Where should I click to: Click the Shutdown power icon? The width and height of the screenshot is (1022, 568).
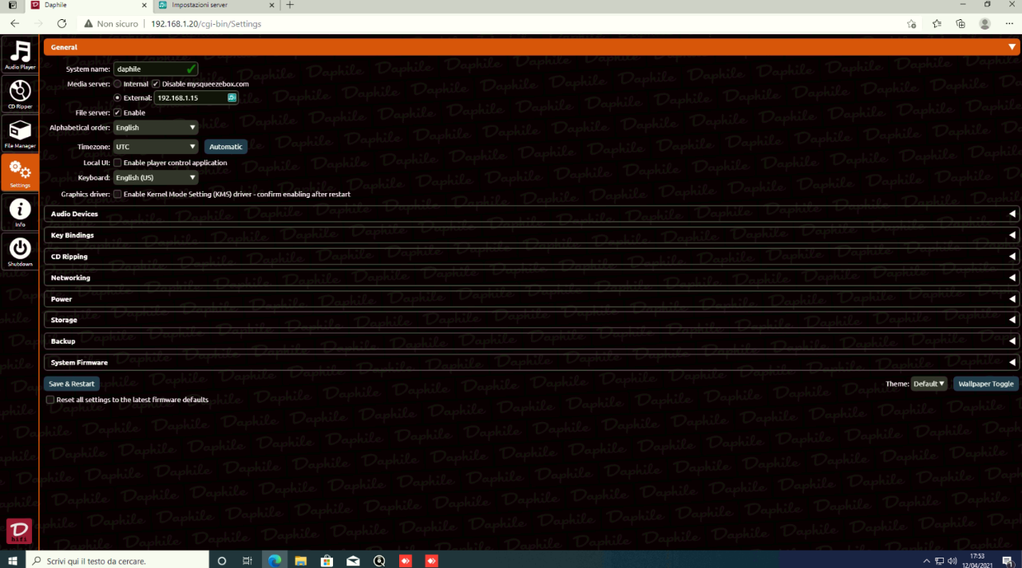click(20, 250)
